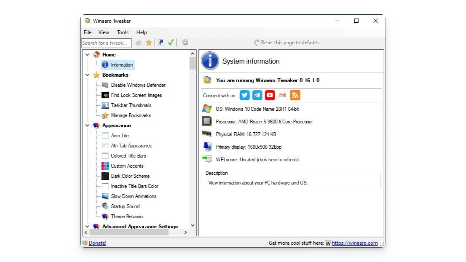Click the settings gear icon in the toolbar
Image resolution: width=466 pixels, height=262 pixels.
point(185,42)
